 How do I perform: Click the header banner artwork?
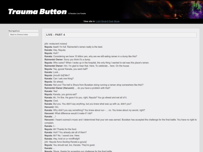[162, 9]
